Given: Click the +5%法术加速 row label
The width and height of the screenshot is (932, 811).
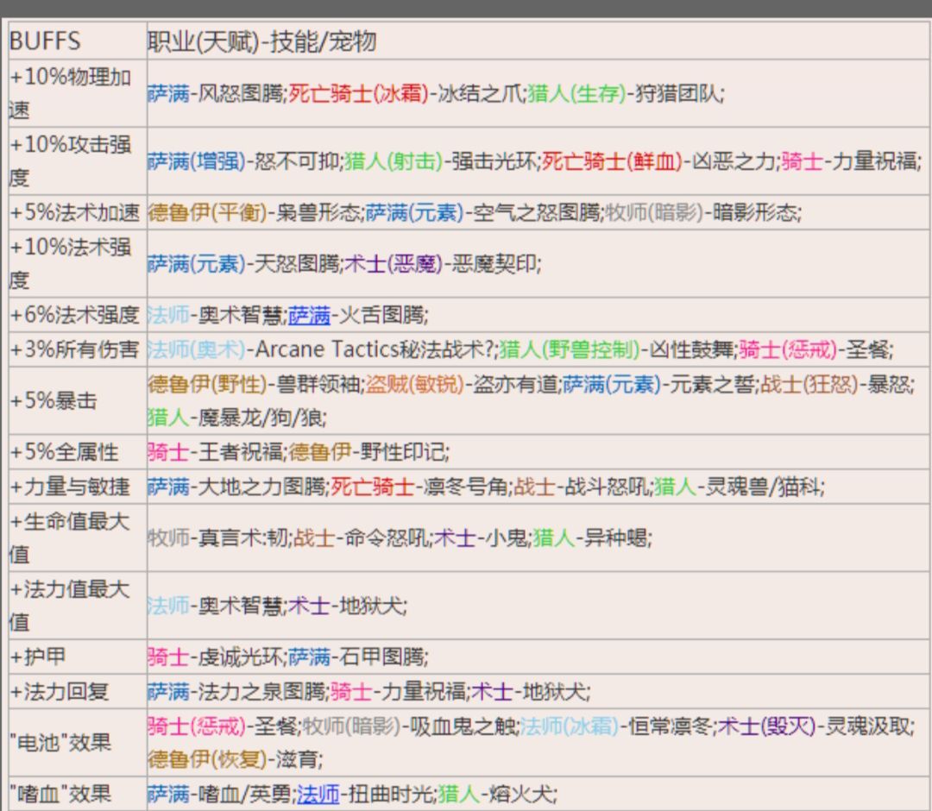Looking at the screenshot, I should (x=73, y=209).
